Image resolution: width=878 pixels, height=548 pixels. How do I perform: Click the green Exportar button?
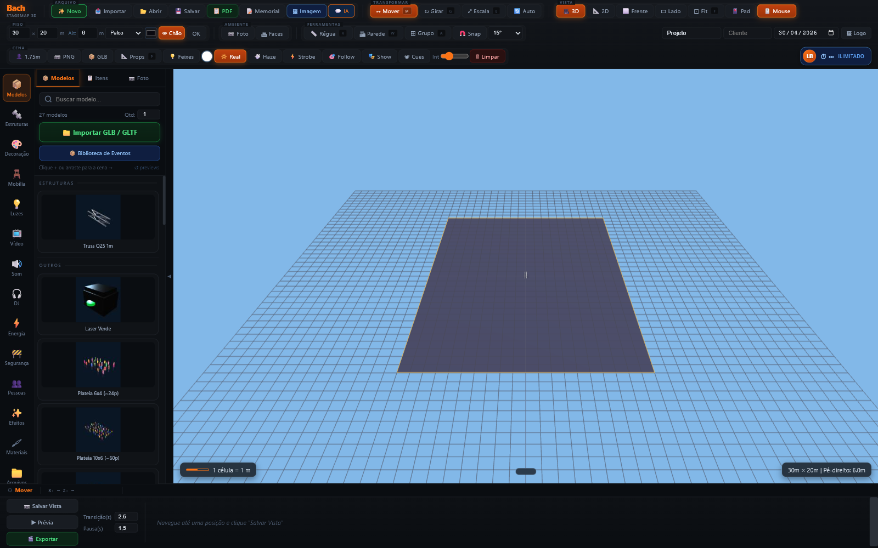[x=42, y=539]
